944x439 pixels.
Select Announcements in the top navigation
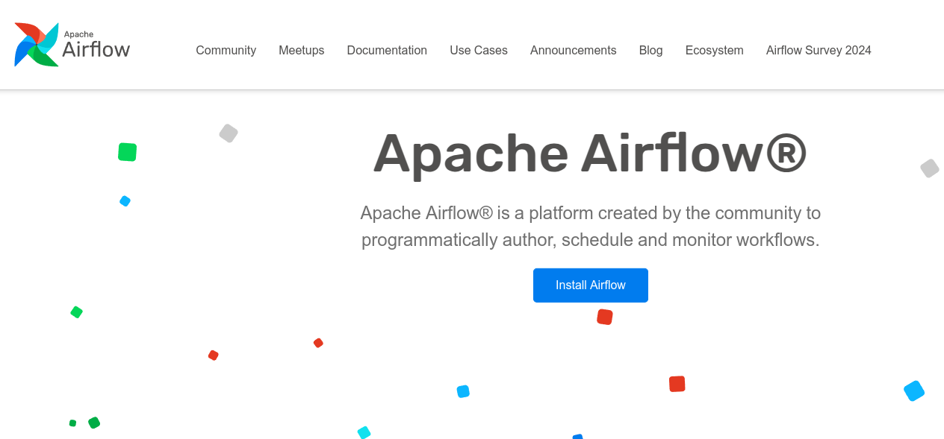[574, 51]
